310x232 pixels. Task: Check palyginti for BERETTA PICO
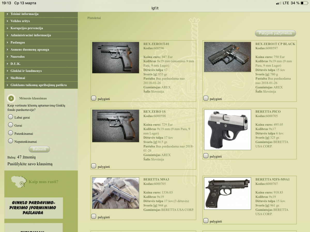[206, 155]
